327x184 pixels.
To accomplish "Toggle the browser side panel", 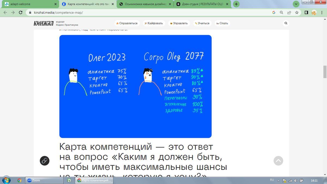I will click(x=306, y=13).
